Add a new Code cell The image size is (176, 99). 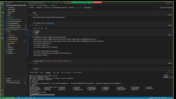31,8
